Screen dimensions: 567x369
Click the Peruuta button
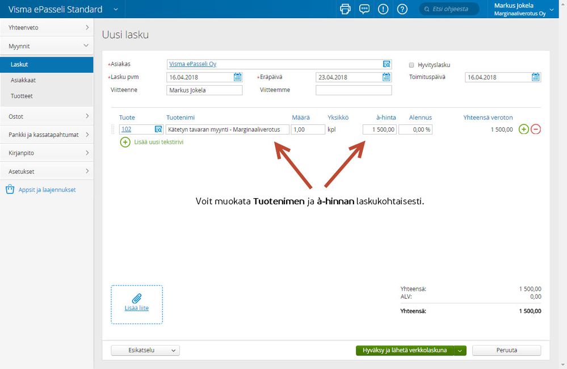(x=507, y=350)
